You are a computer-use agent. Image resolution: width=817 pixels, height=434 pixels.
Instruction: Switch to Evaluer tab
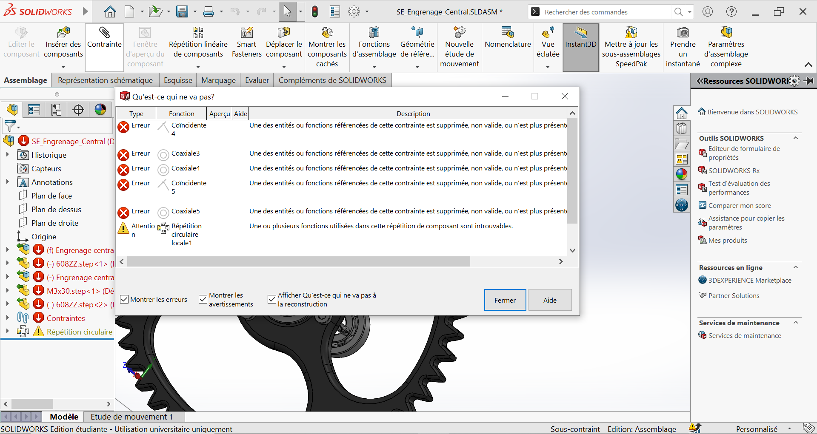tap(257, 80)
